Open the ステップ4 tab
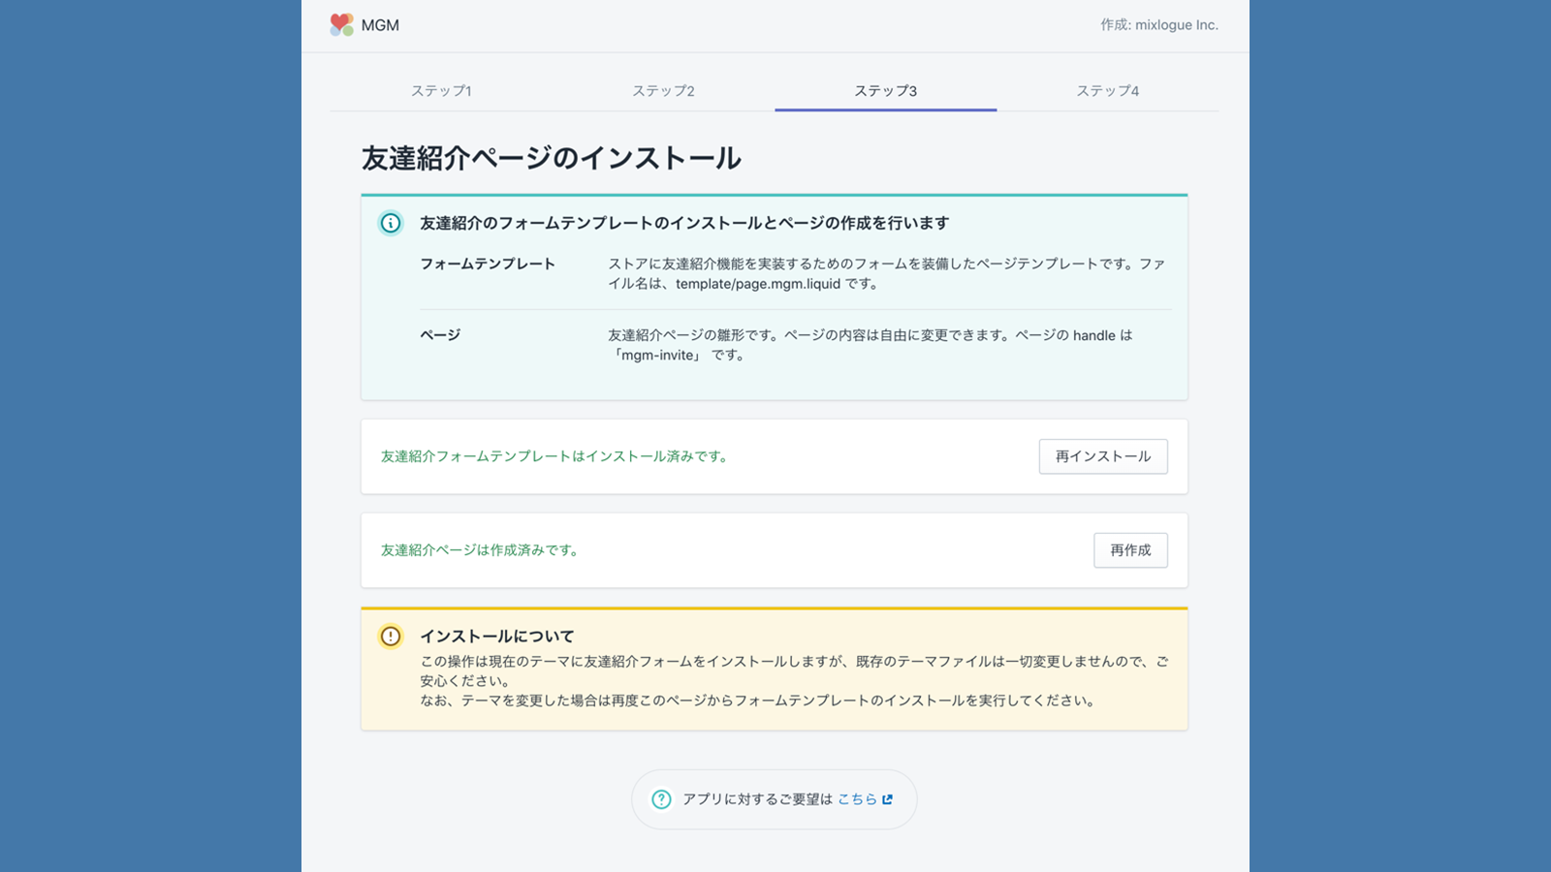Image resolution: width=1551 pixels, height=872 pixels. click(1107, 90)
